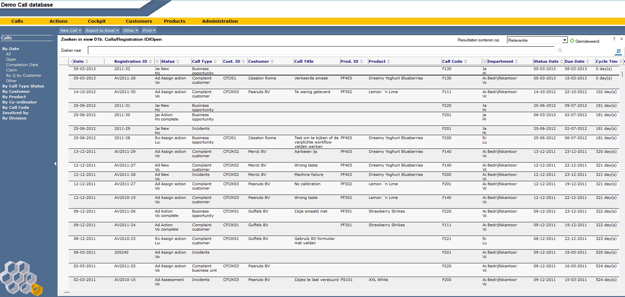
Task: Click sort icon before the Status column
Action: (157, 61)
